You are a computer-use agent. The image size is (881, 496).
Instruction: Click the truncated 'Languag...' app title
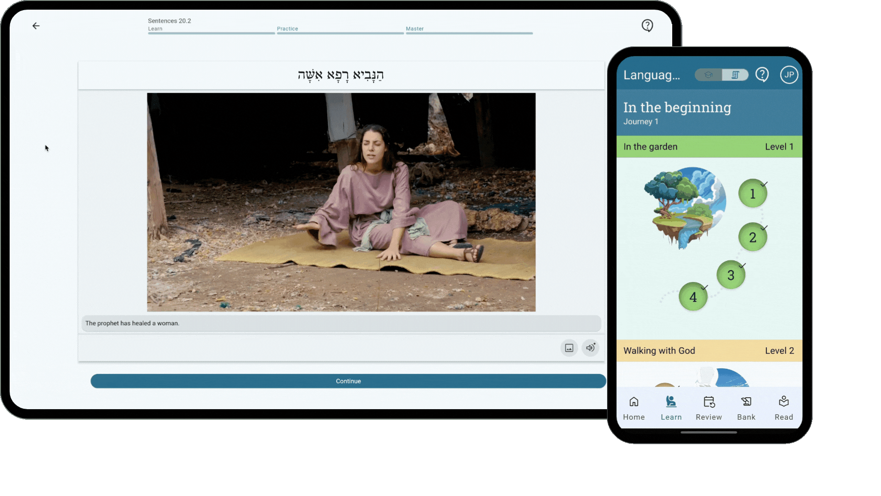tap(652, 75)
